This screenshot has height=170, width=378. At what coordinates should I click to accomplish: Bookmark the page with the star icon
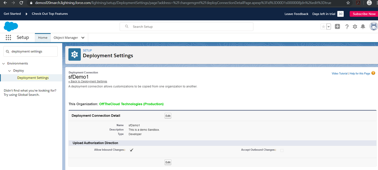point(348,3)
